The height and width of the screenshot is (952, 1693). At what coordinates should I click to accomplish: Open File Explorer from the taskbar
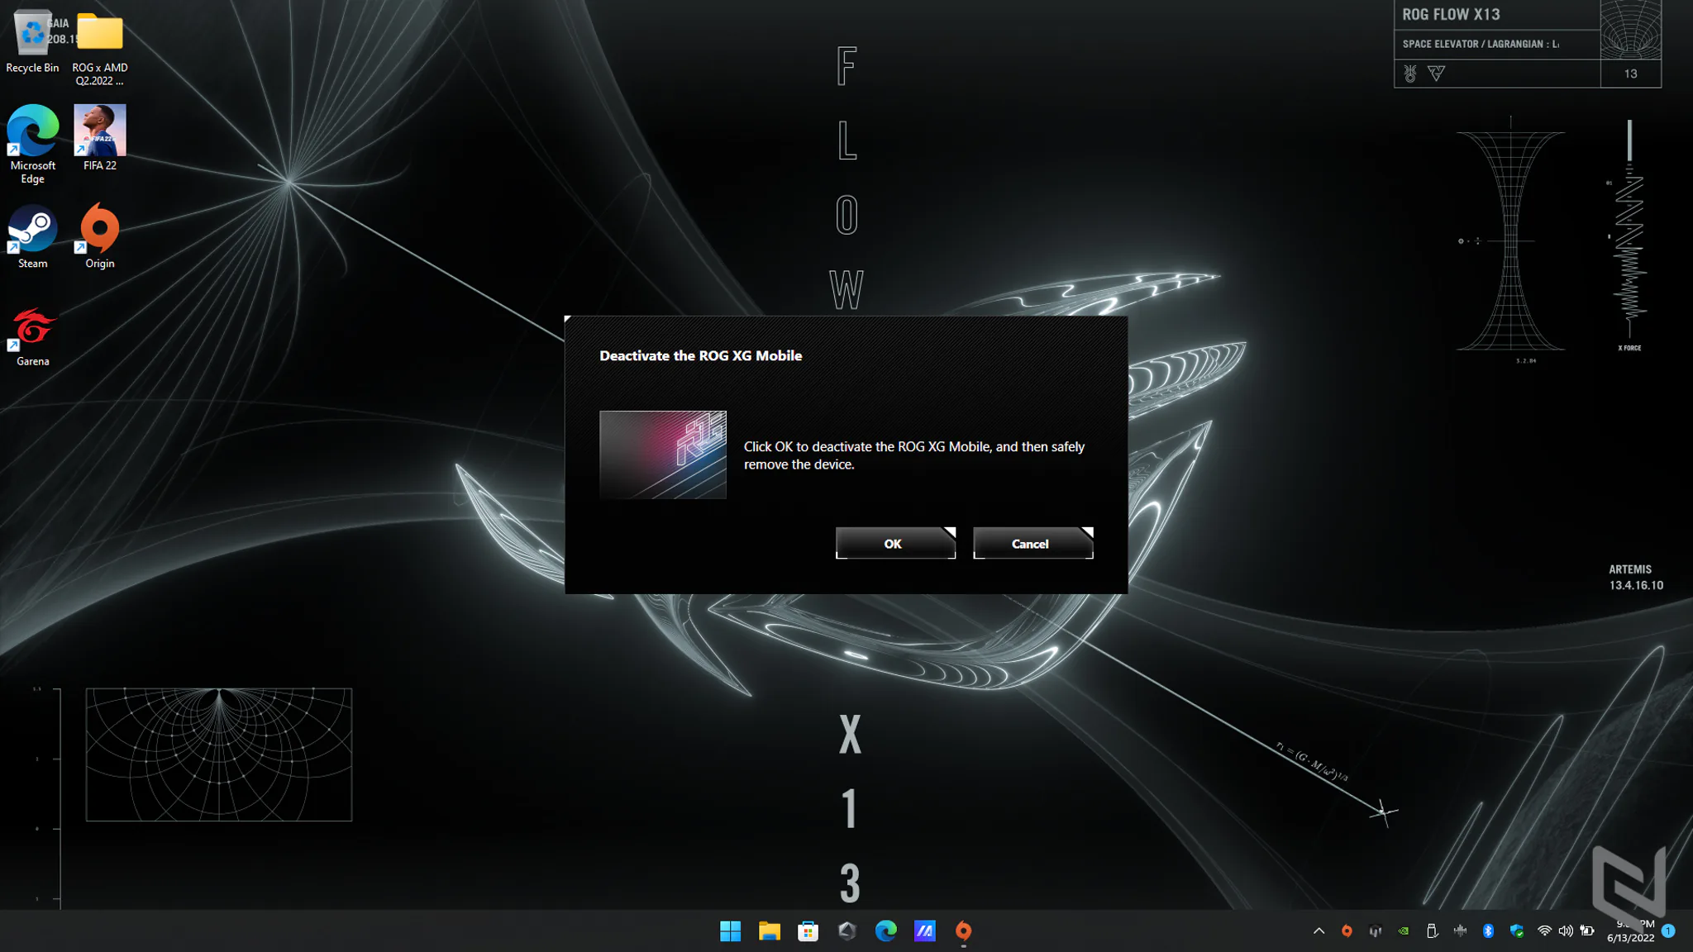tap(769, 931)
